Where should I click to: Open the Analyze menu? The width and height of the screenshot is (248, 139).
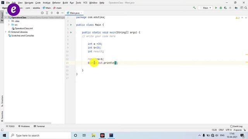point(46,3)
